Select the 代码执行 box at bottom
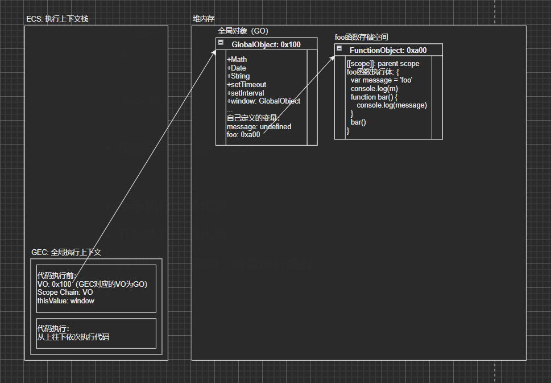 96,333
